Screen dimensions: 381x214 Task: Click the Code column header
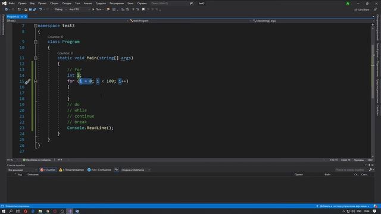click(x=20, y=174)
